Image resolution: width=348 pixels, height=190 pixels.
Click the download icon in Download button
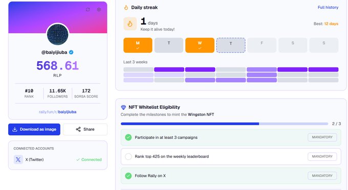[15, 129]
